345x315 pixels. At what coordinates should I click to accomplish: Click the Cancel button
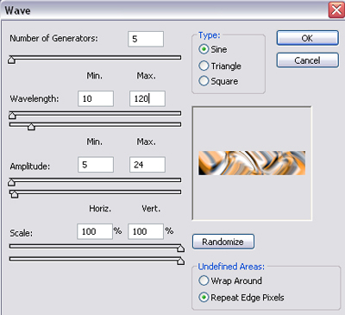pyautogui.click(x=307, y=60)
